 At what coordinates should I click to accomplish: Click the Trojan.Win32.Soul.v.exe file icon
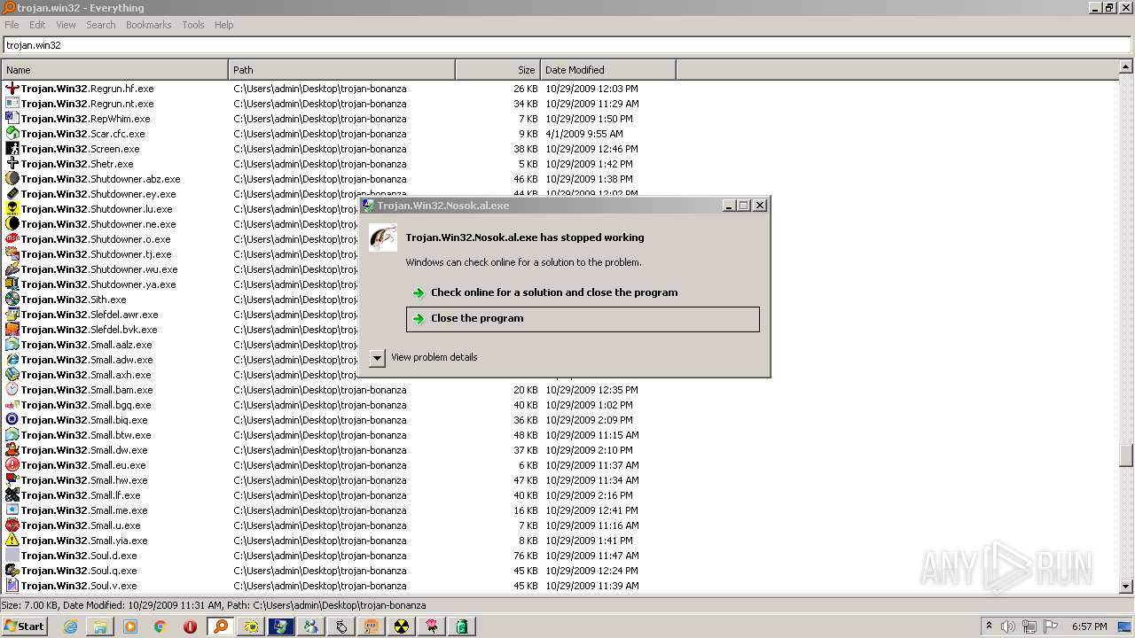tap(12, 586)
